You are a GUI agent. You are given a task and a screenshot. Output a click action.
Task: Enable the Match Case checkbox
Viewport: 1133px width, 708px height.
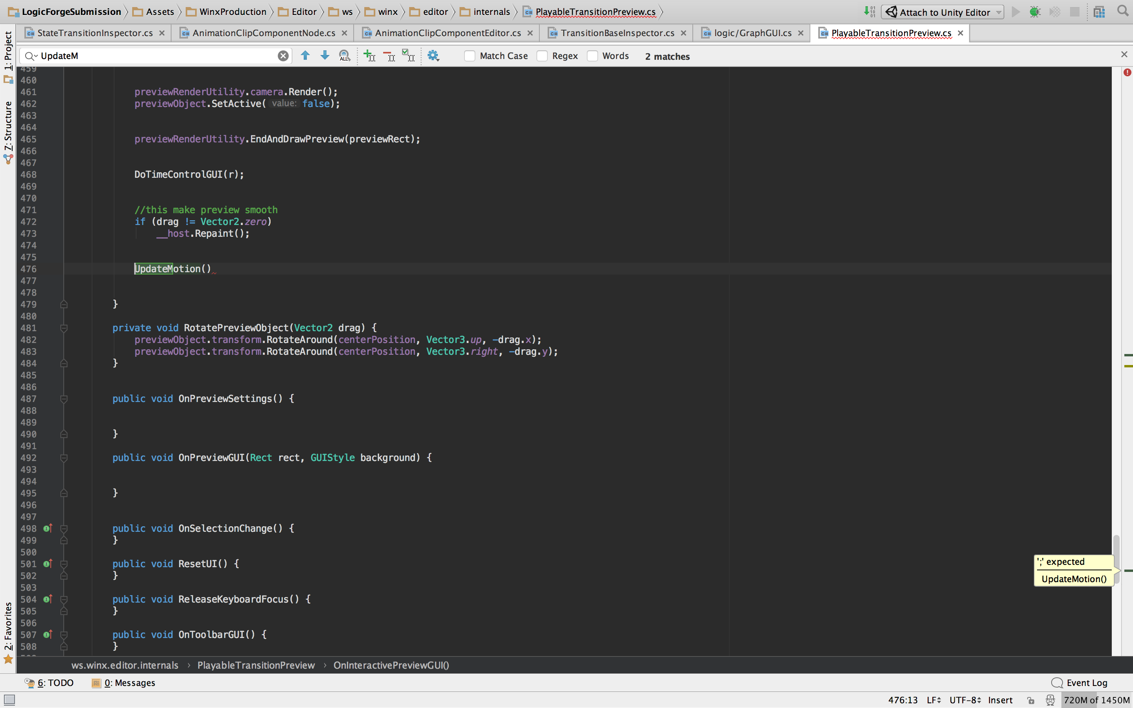[470, 56]
